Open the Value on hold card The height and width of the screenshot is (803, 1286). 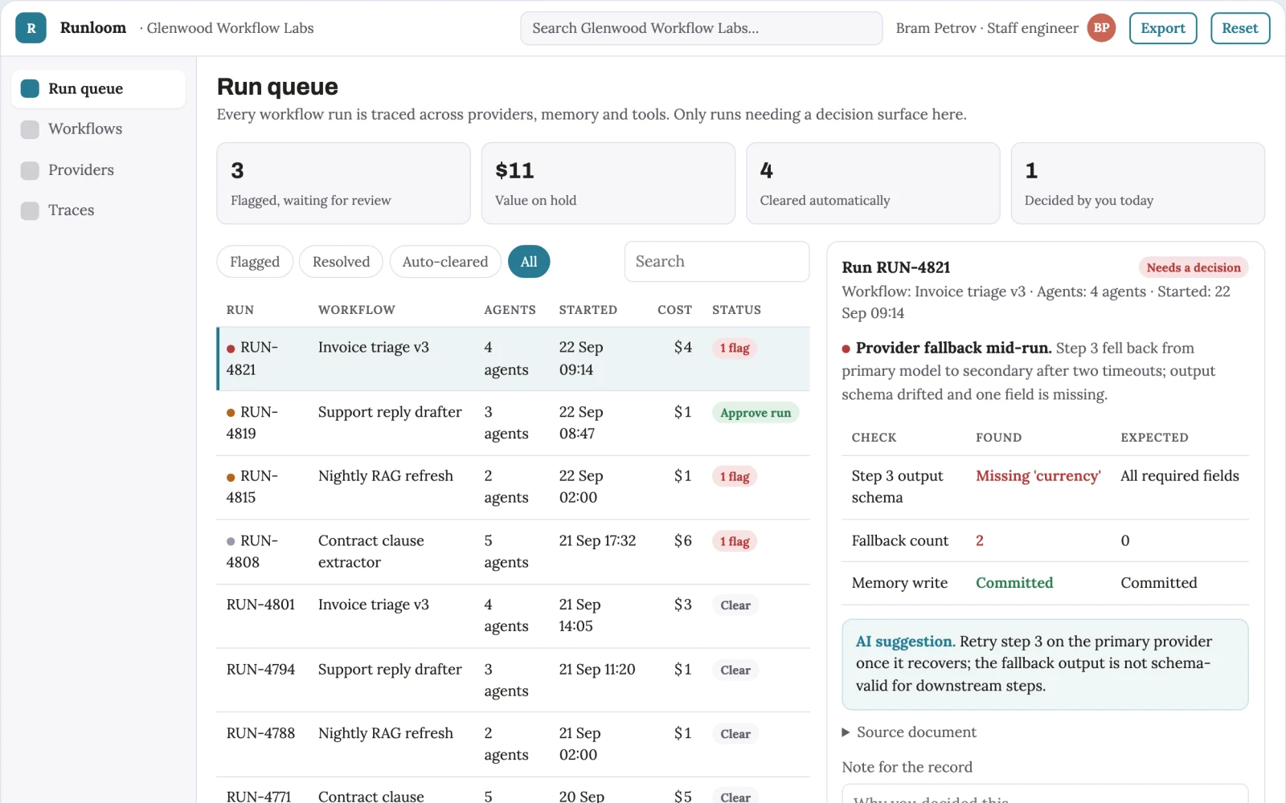(x=608, y=183)
